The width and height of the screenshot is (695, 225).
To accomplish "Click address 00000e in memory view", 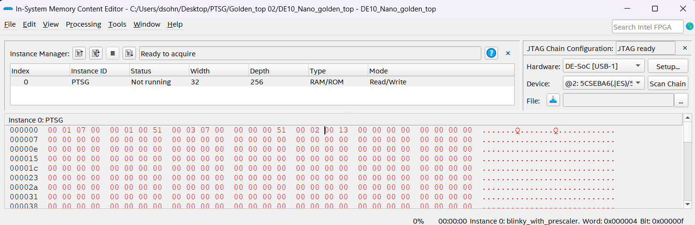I will click(24, 149).
